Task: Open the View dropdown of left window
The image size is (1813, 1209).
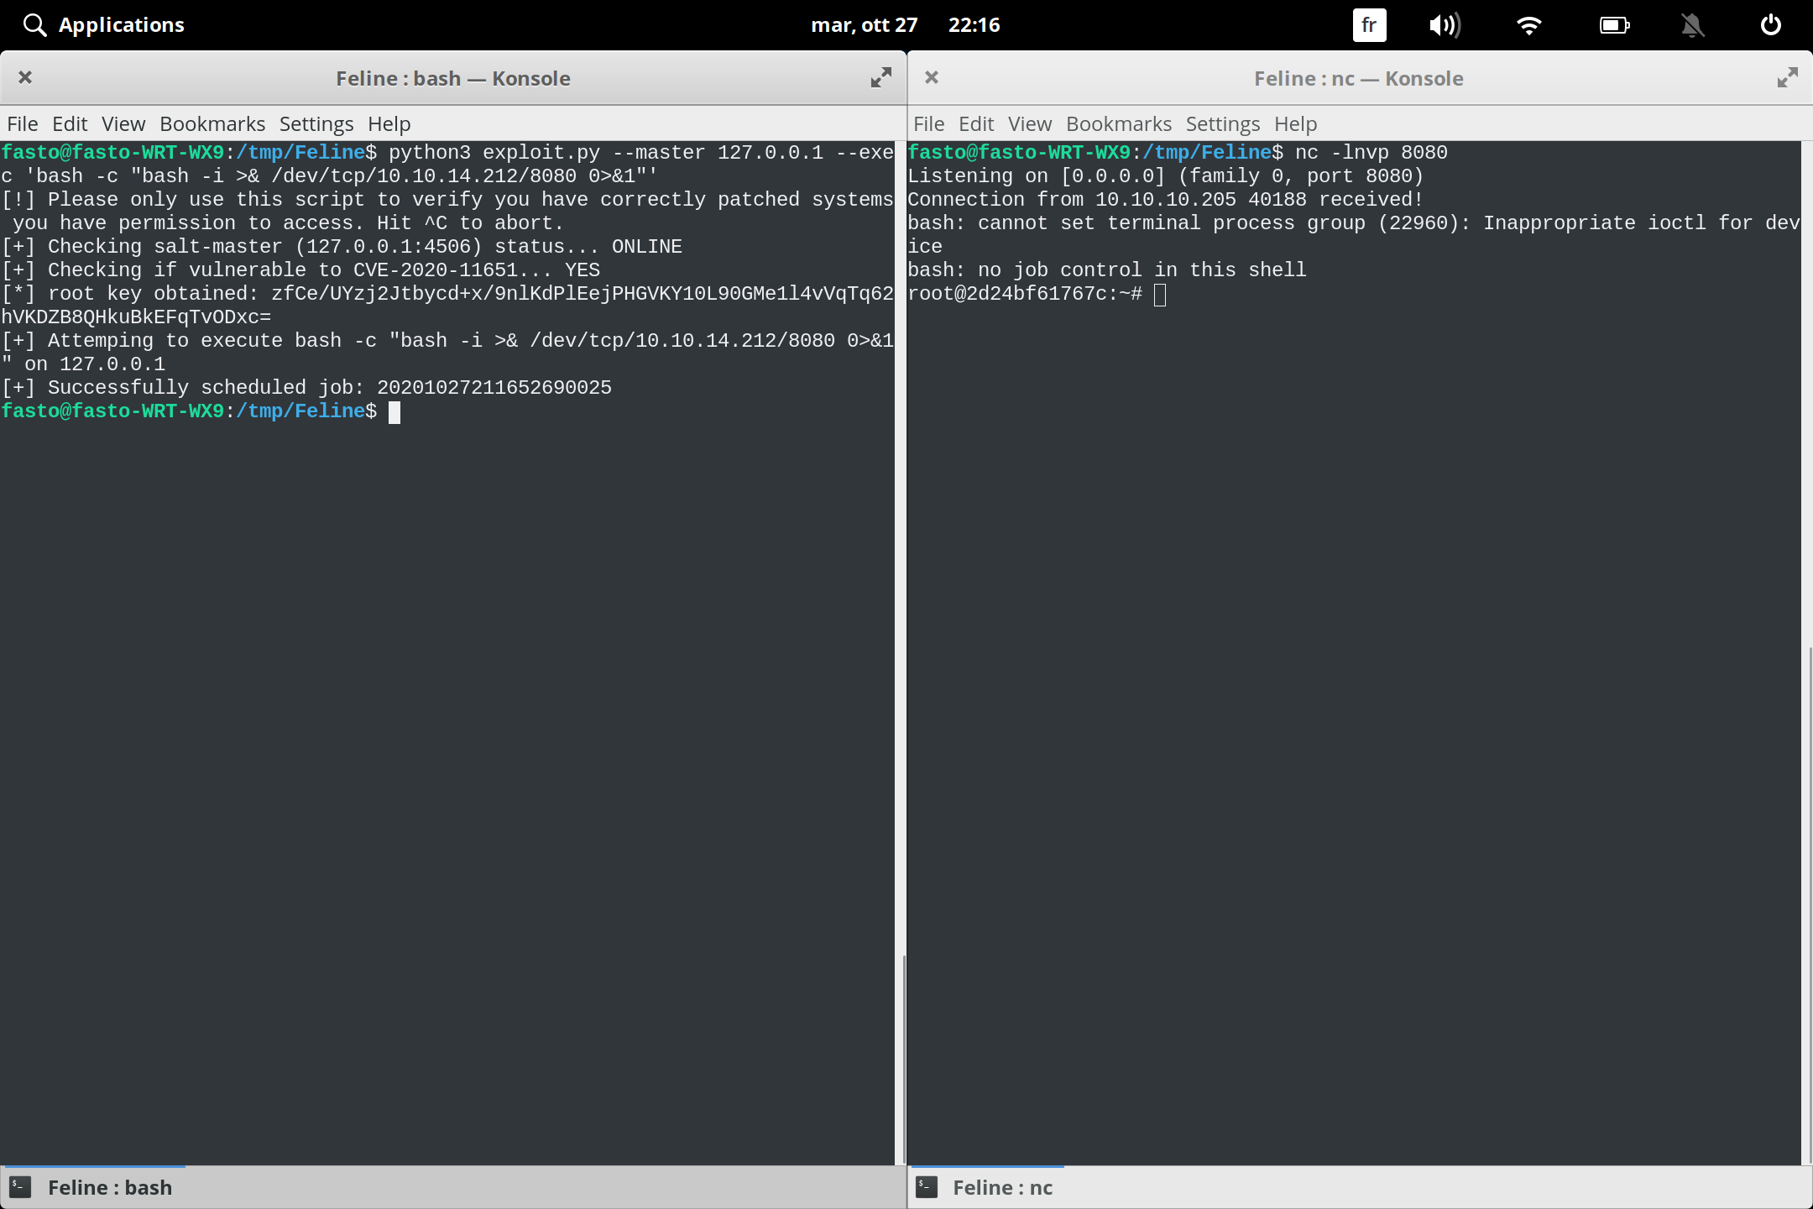Action: (x=123, y=123)
